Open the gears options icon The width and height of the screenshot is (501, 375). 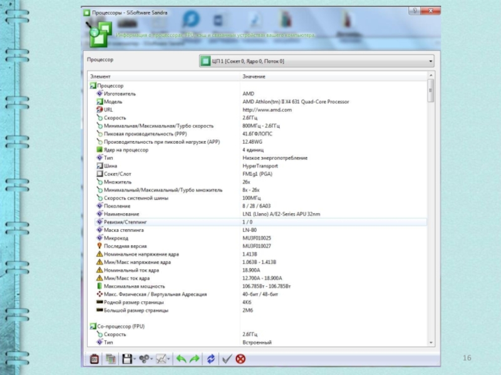pos(144,359)
